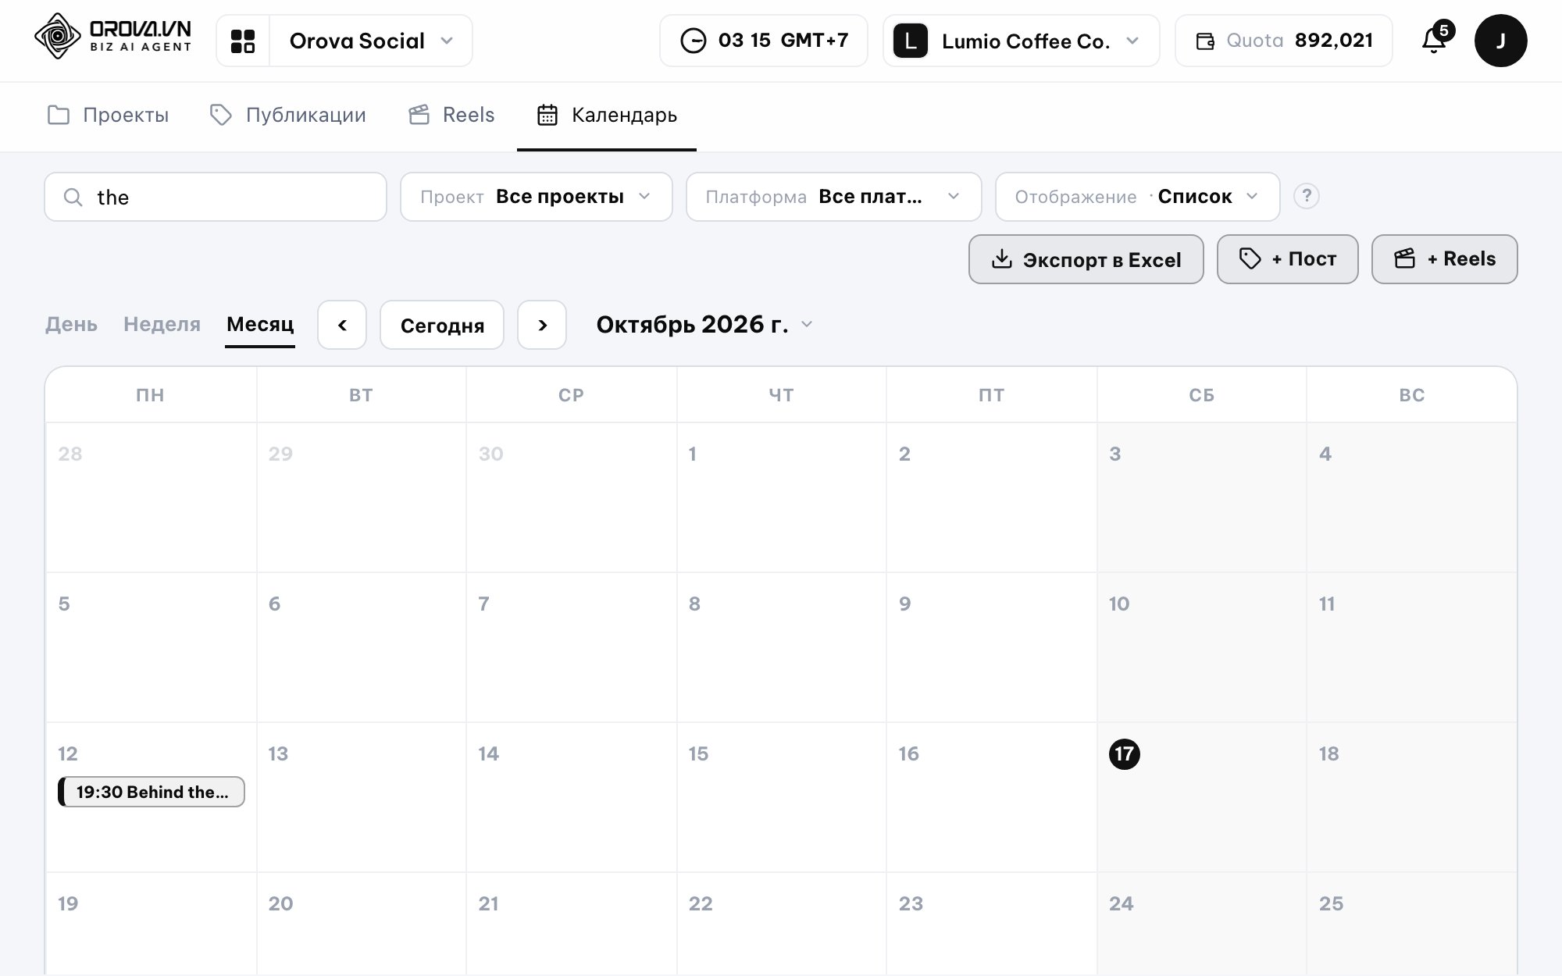Open the Проекты tab

(108, 116)
